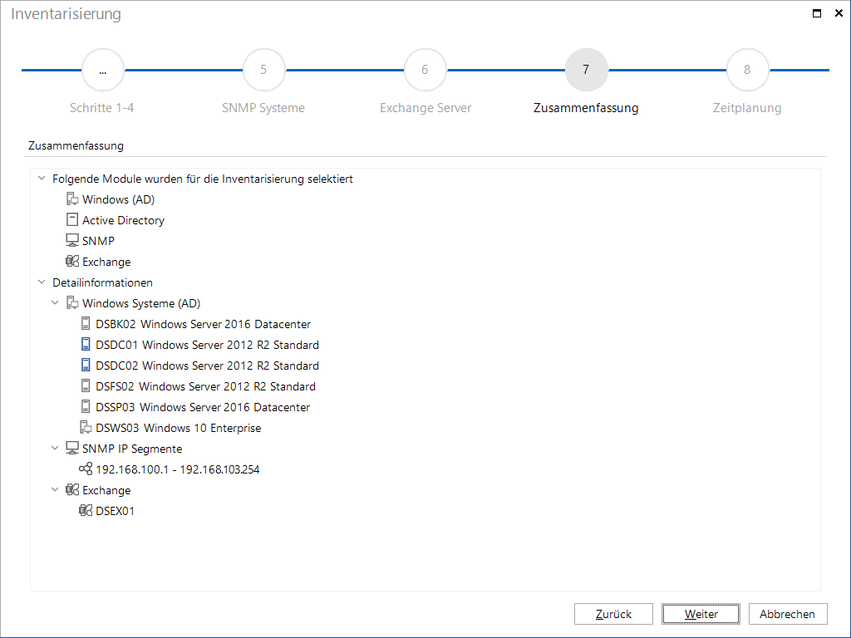Screen dimensions: 851x638
Task: Click the workstation icon beside DSWS03
Action: point(86,428)
